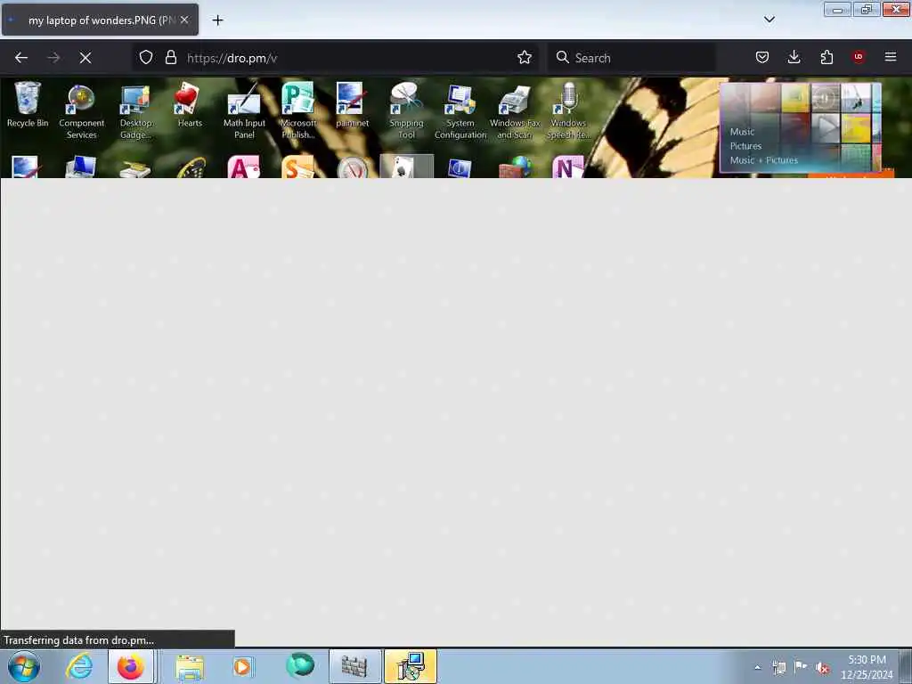Open the Firefox hamburger application menu
This screenshot has height=684, width=912.
click(x=891, y=57)
